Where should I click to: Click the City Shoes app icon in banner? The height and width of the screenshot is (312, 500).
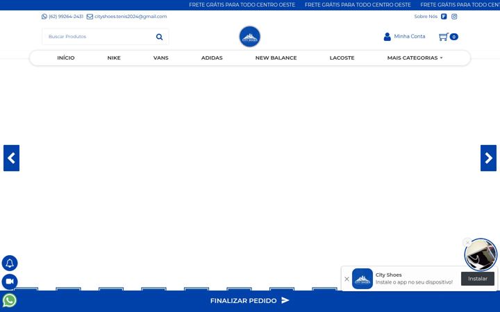[x=362, y=279]
